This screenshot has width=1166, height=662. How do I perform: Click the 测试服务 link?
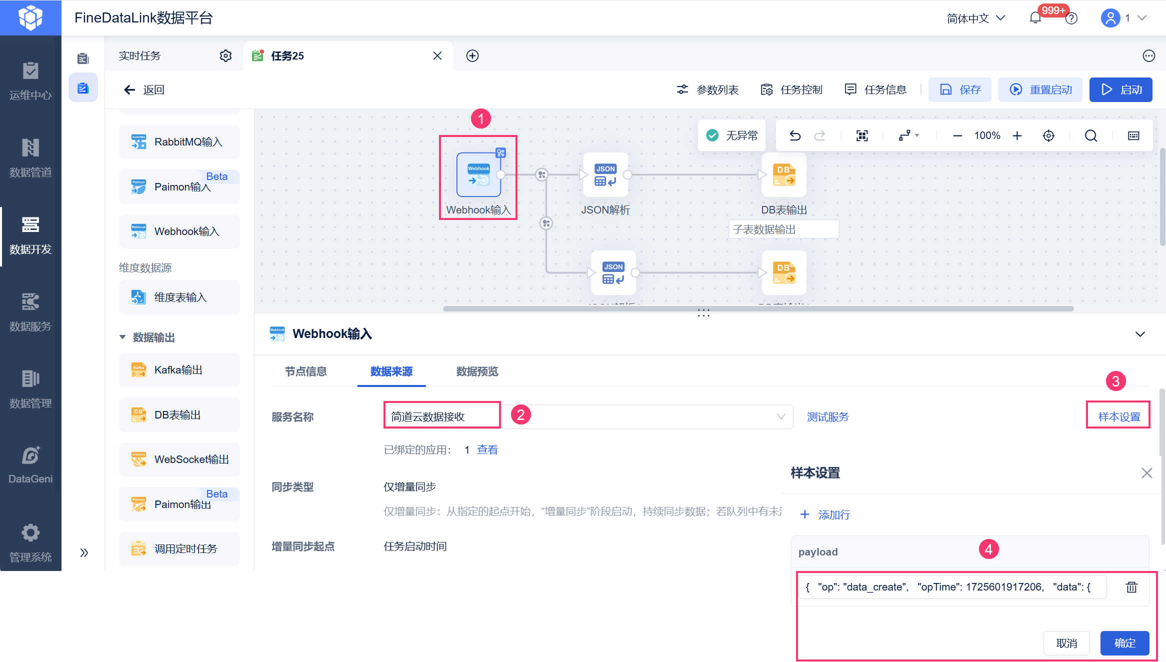[828, 416]
